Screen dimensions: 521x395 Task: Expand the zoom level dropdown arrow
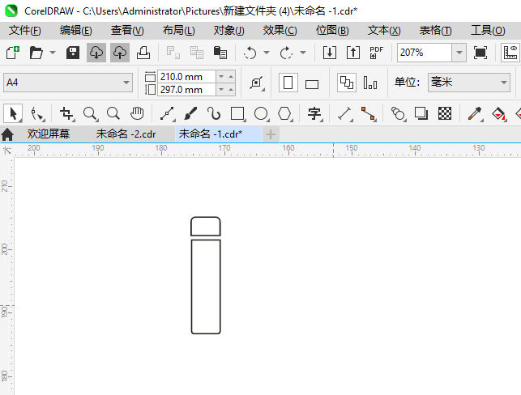click(459, 53)
